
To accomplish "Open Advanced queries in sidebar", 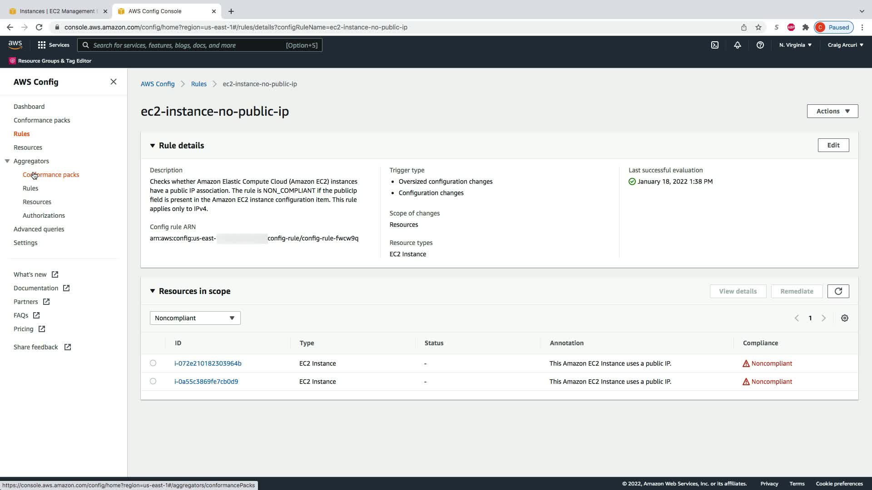I will (x=39, y=229).
